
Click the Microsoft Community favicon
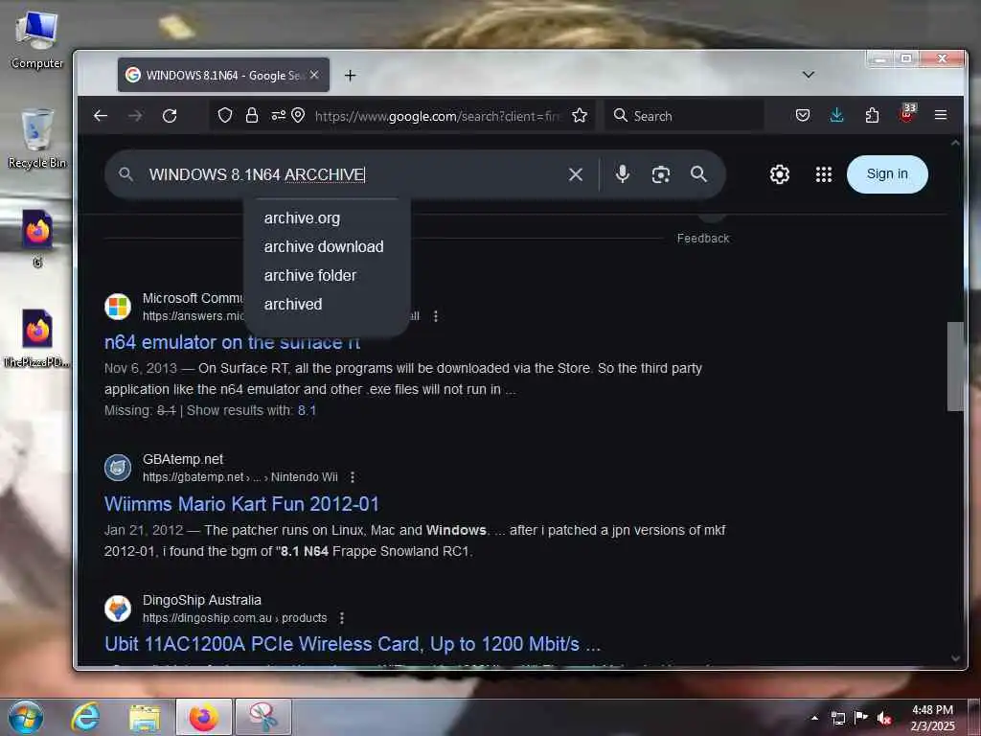[x=118, y=307]
